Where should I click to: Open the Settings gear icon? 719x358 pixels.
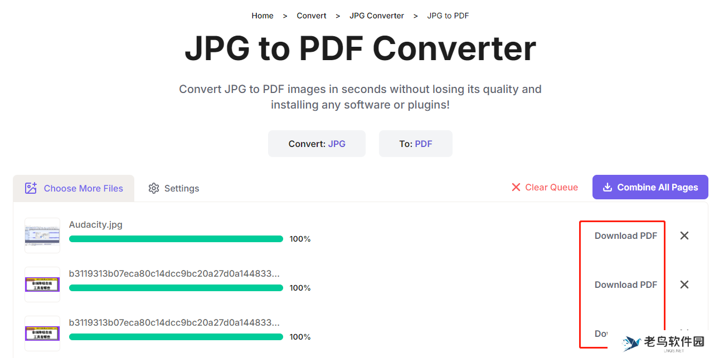click(154, 188)
